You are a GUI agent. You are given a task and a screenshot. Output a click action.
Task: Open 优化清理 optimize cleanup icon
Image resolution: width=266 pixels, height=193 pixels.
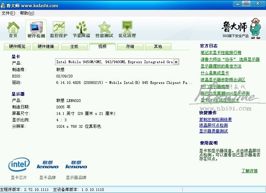(127, 29)
